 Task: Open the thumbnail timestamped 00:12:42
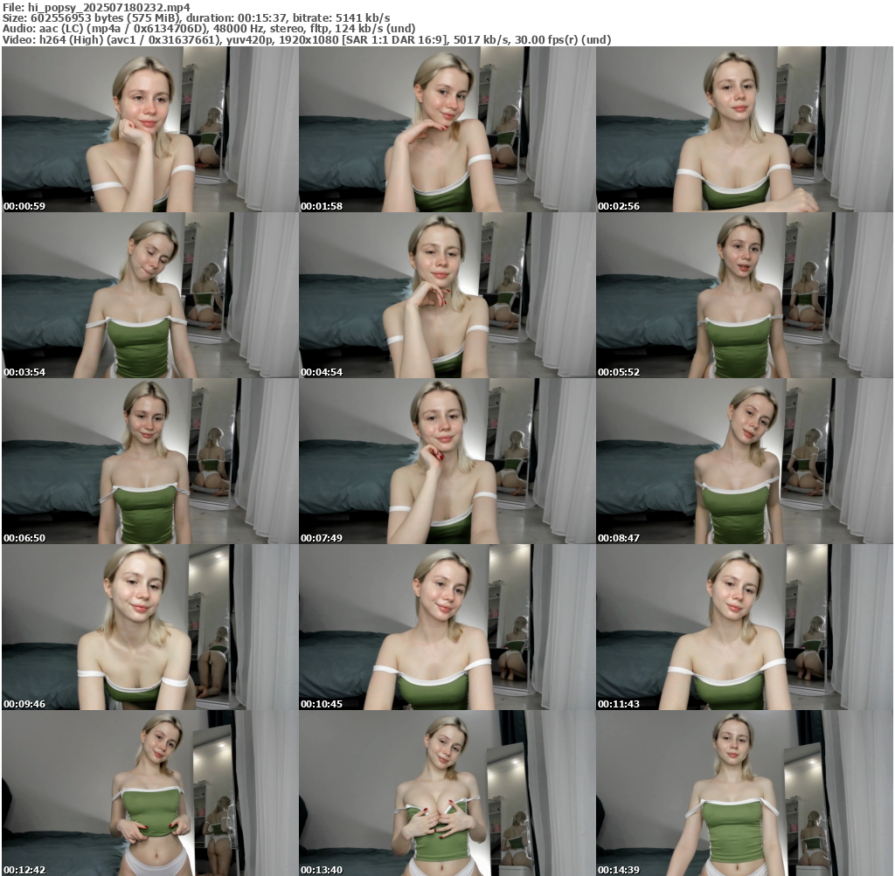(150, 793)
